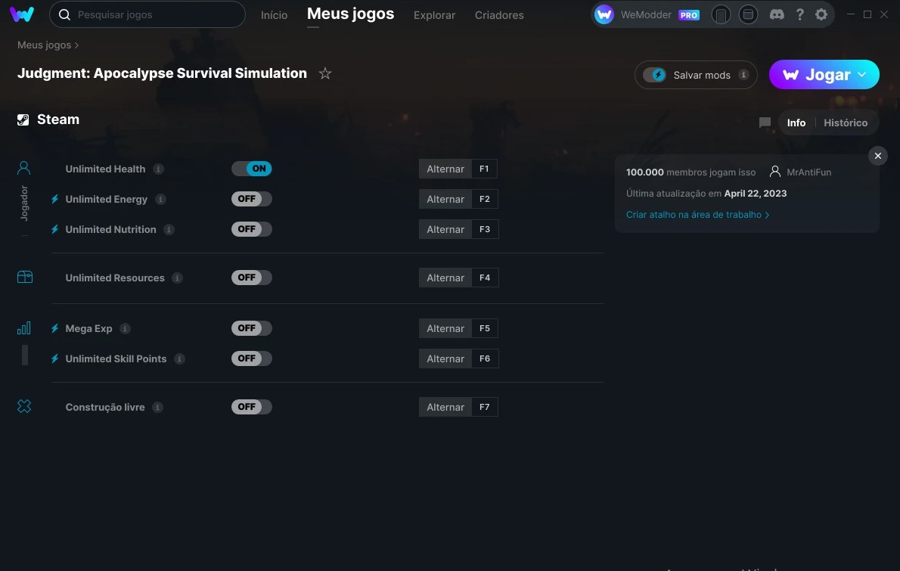
Task: Show info for Unlimited Skill Points
Action: click(x=180, y=358)
